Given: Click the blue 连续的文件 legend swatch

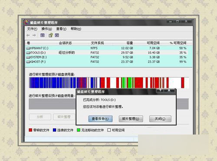Looking at the screenshot, I should [x=54, y=130].
